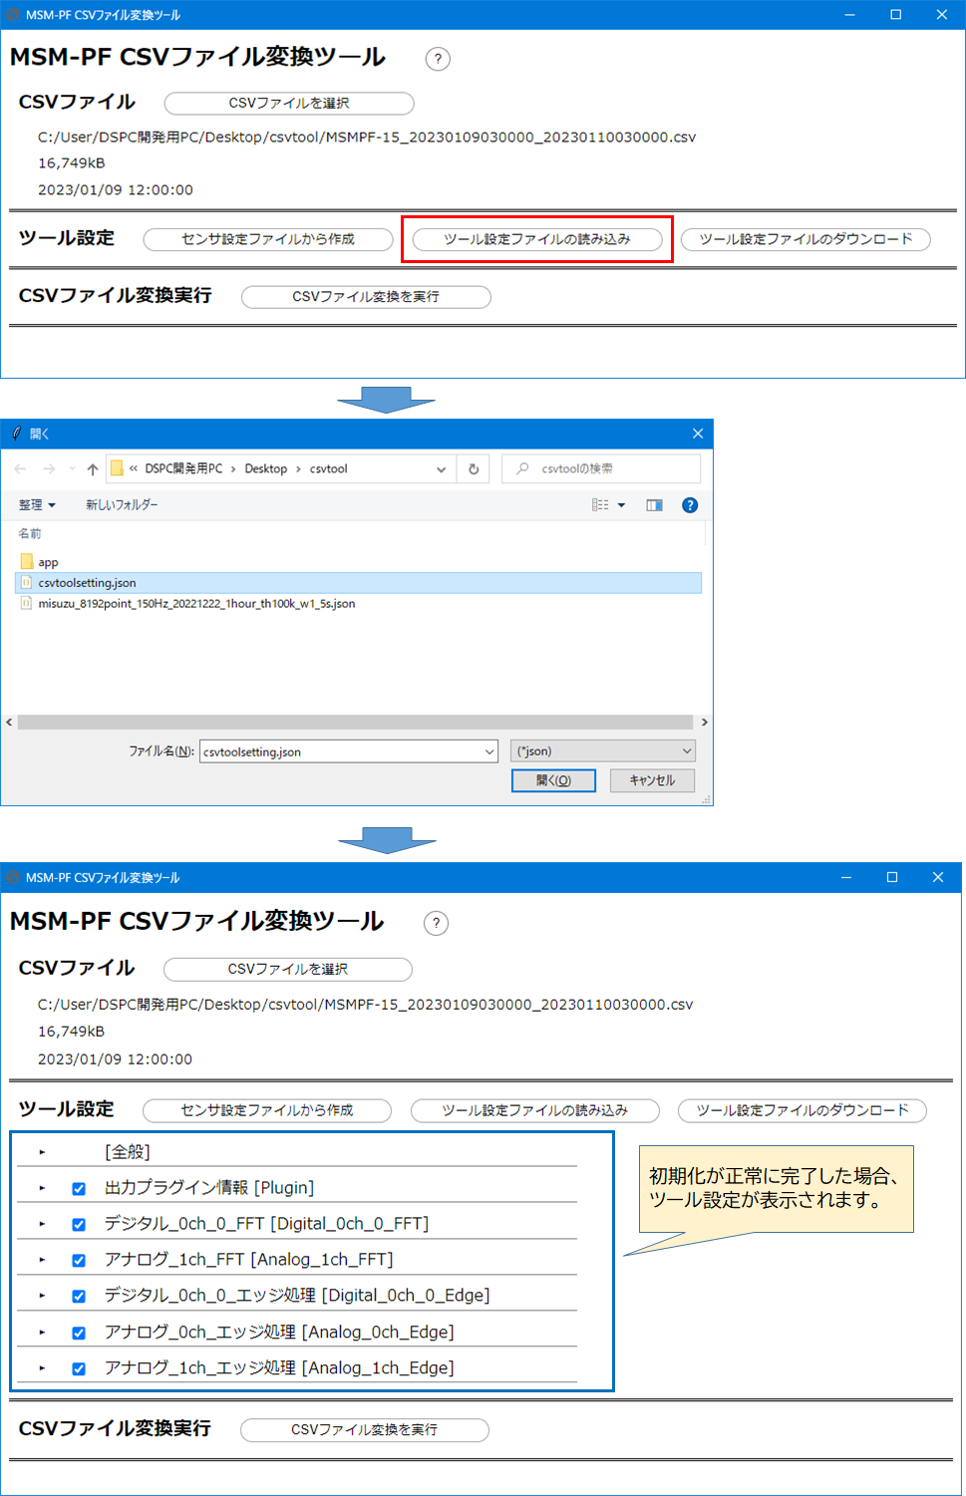The width and height of the screenshot is (966, 1496).
Task: Open help in the file dialog toolbar
Action: coord(689,505)
